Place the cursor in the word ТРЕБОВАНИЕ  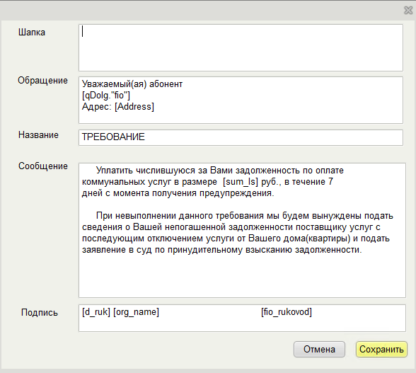113,137
